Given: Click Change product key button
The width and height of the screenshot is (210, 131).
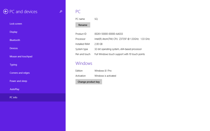Looking at the screenshot, I should (89, 82).
